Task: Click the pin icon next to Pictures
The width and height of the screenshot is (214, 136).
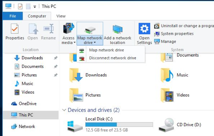Action: click(x=56, y=75)
